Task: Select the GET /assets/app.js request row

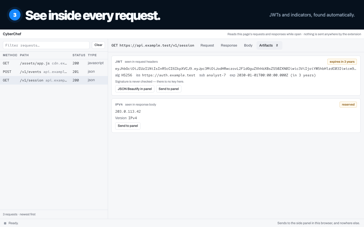Action: (x=54, y=63)
